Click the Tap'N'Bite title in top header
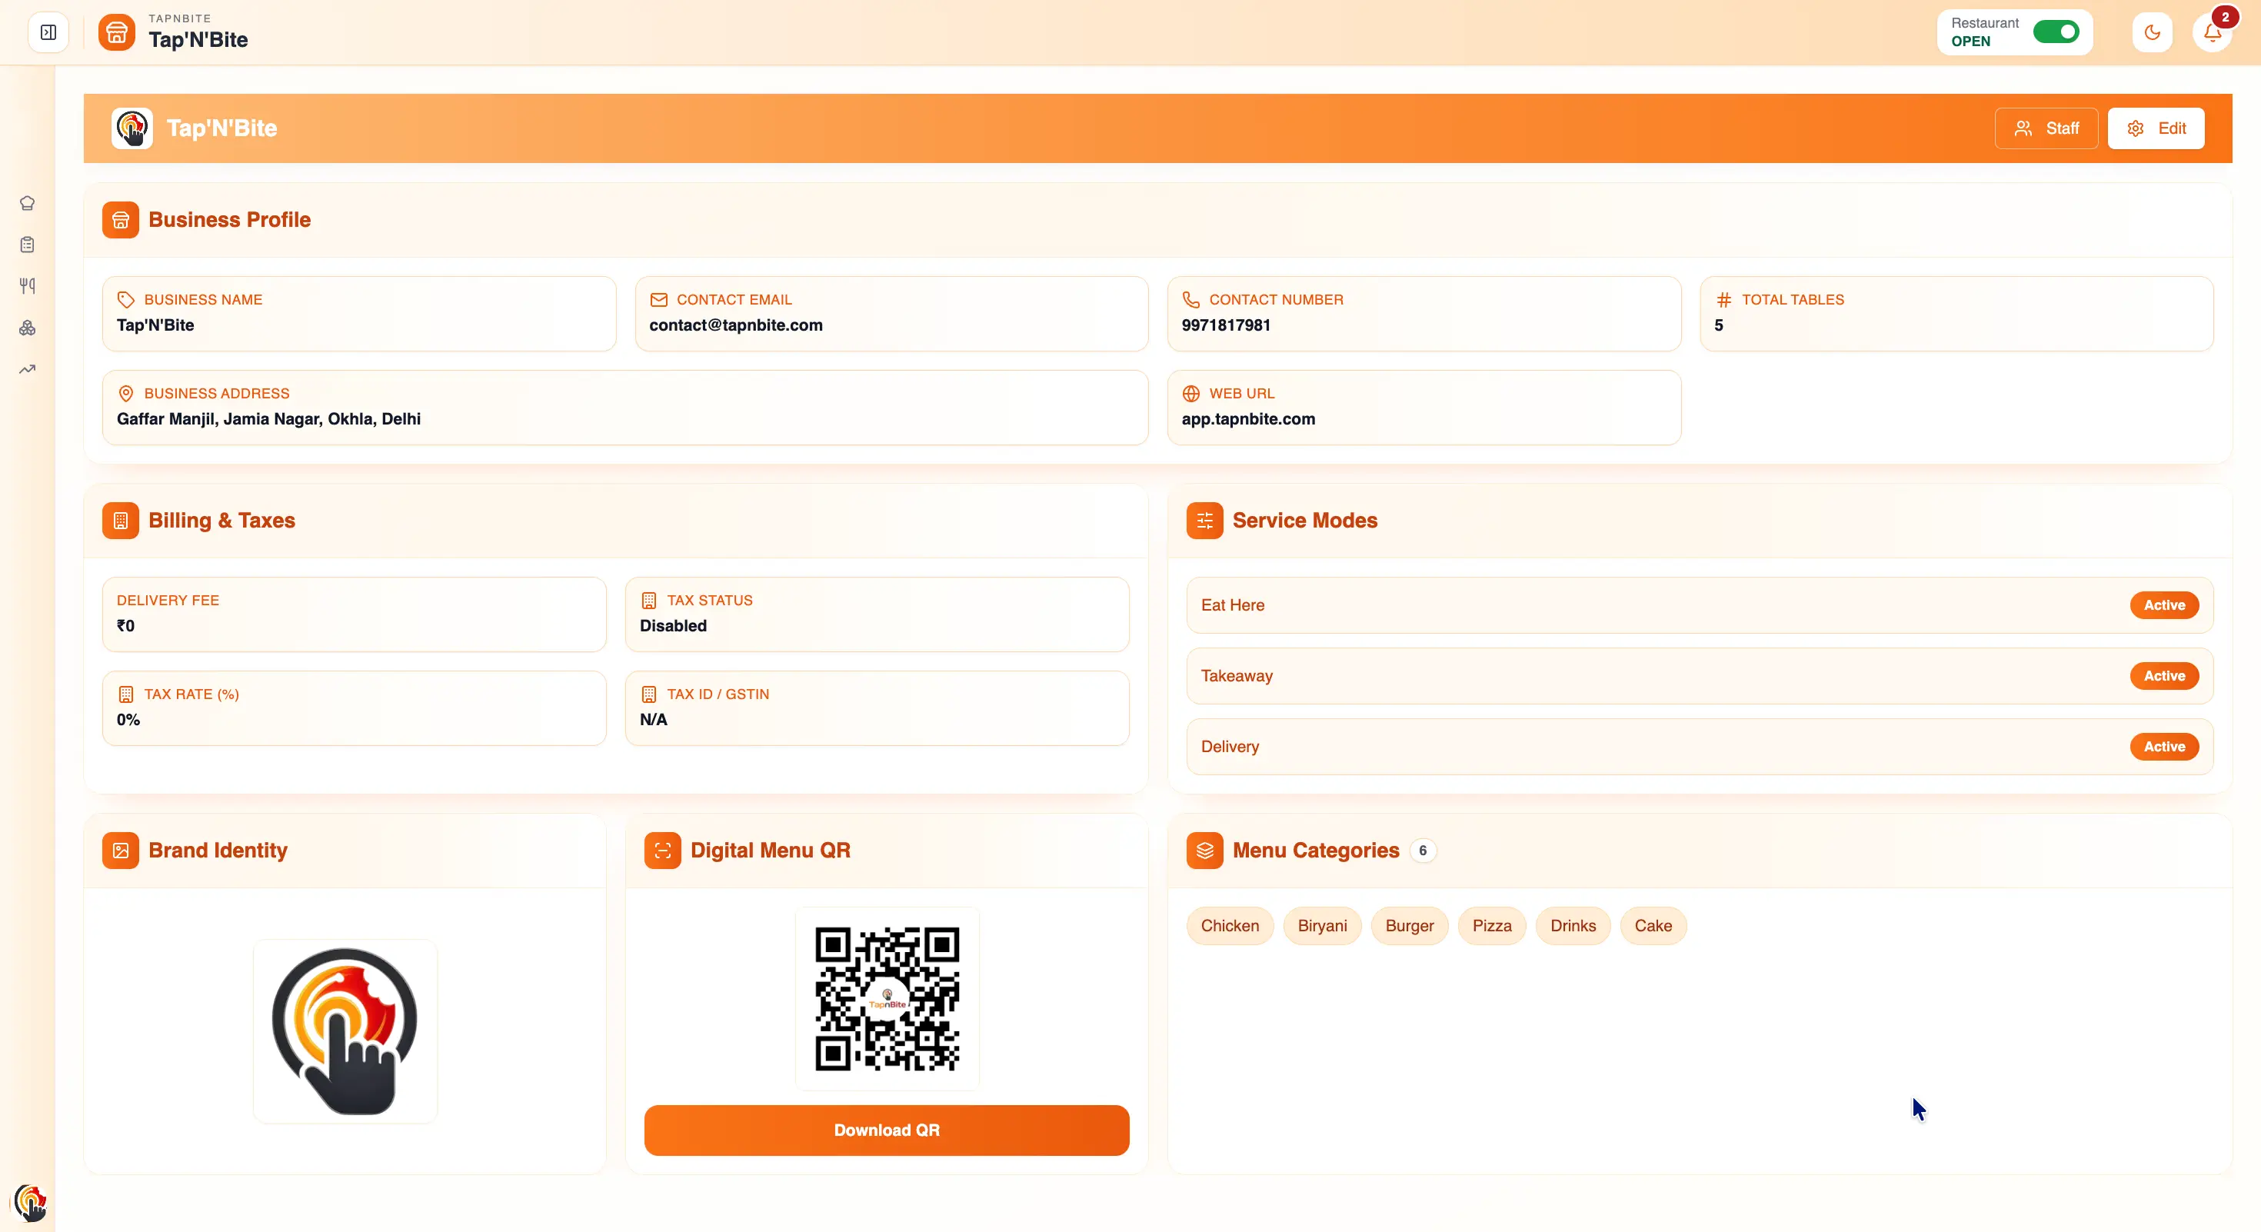The image size is (2261, 1232). (x=198, y=39)
